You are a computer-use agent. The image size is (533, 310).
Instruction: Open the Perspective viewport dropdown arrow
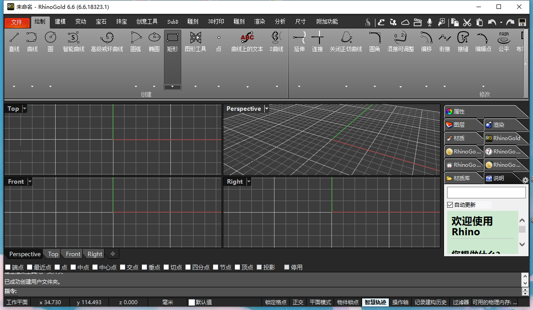tap(267, 109)
